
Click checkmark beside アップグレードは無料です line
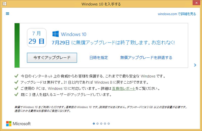coord(16,82)
